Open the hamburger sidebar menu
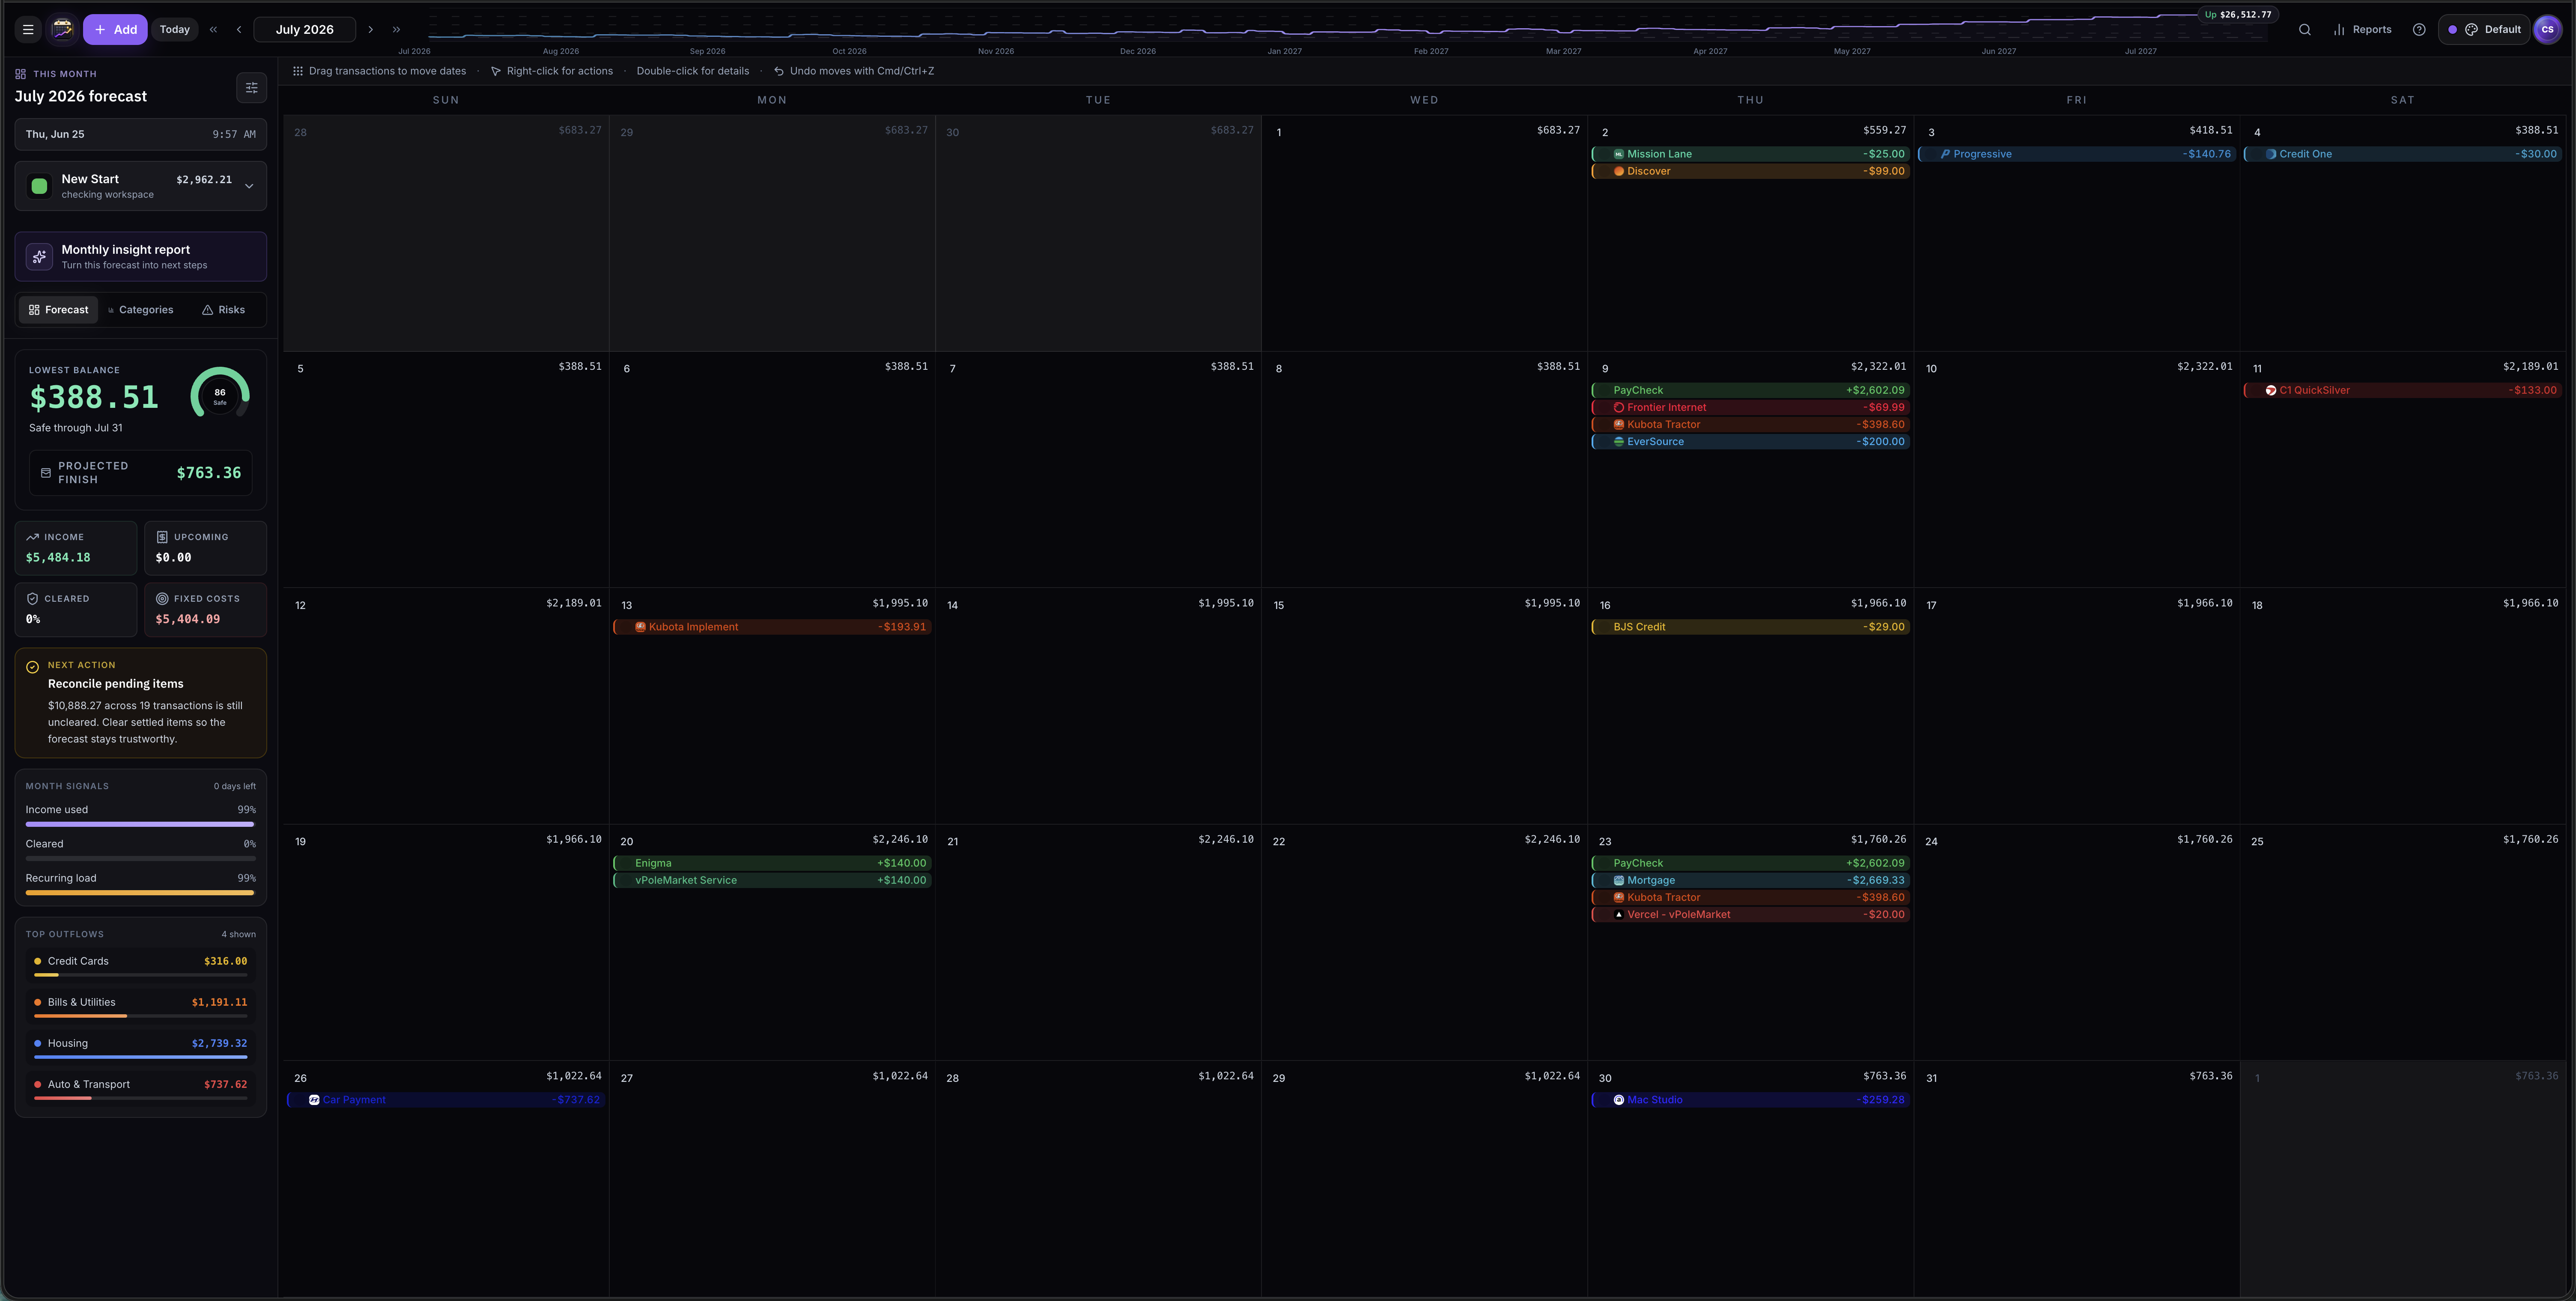The image size is (2576, 1301). click(28, 30)
